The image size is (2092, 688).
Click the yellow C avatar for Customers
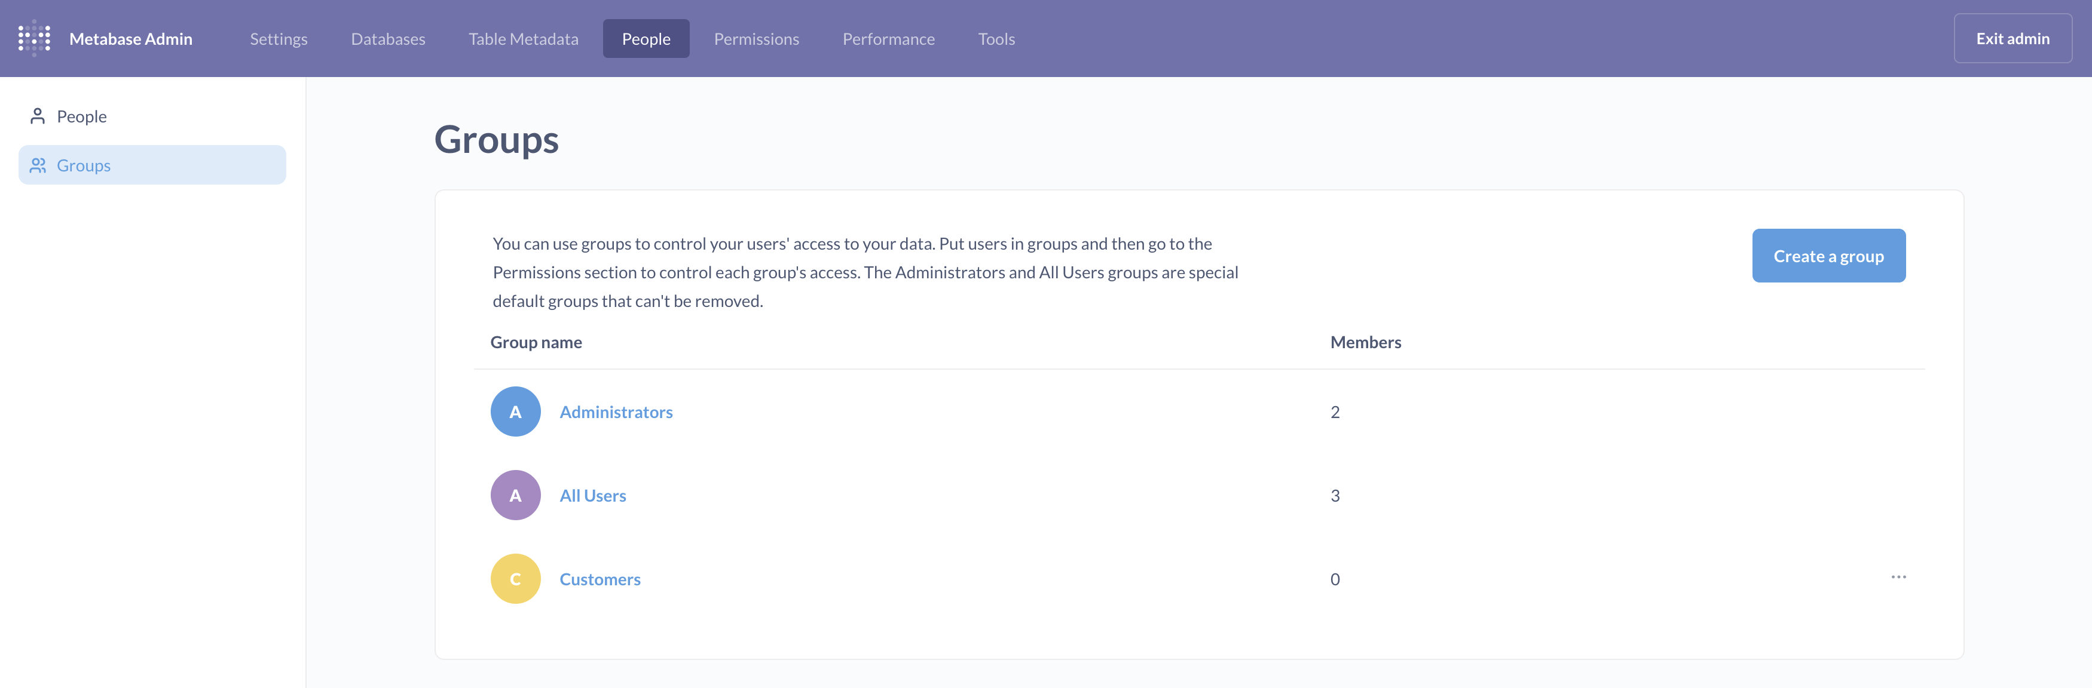pos(515,579)
